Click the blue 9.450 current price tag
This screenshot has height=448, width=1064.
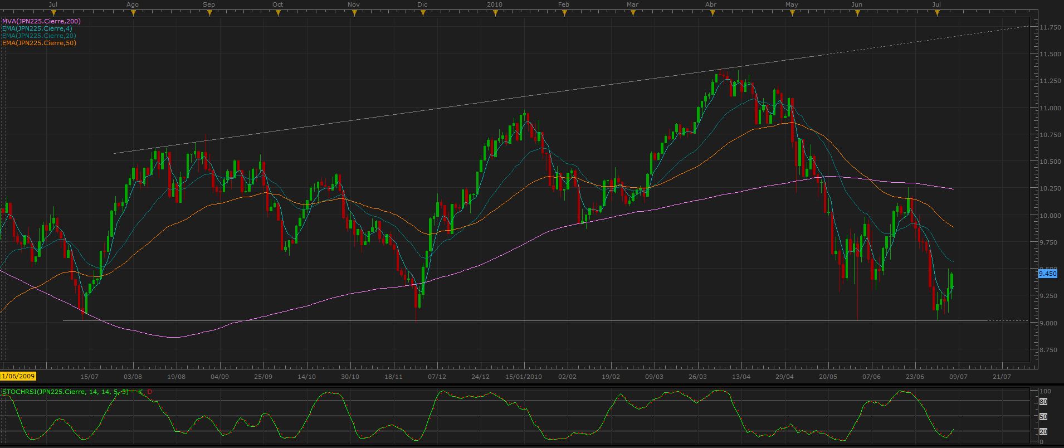1047,274
